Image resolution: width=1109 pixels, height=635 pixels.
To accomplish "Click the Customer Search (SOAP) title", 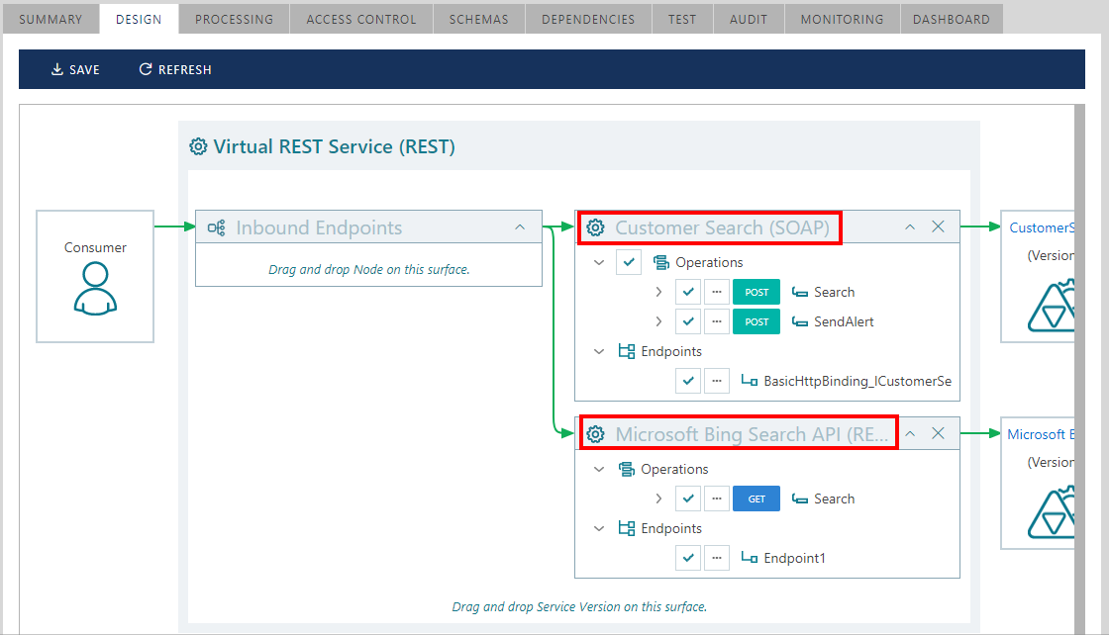I will coord(722,227).
